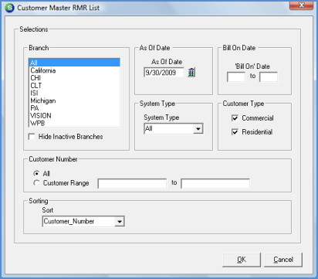Uncheck the Commercial customer type

235,118
